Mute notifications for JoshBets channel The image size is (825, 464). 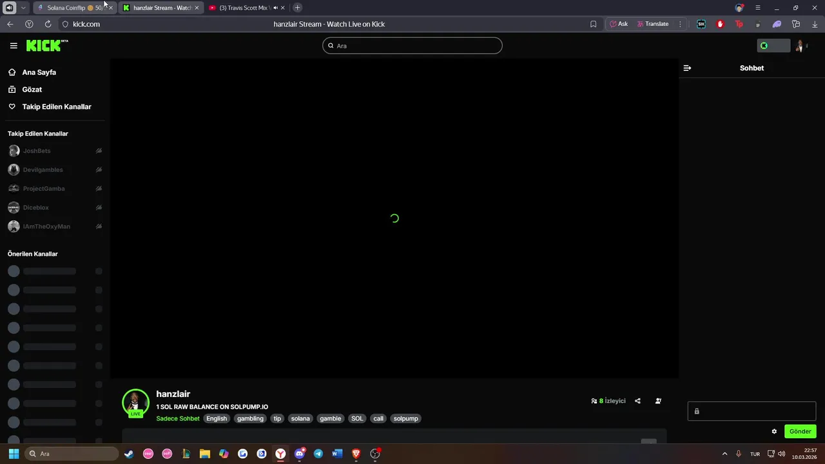coord(99,151)
